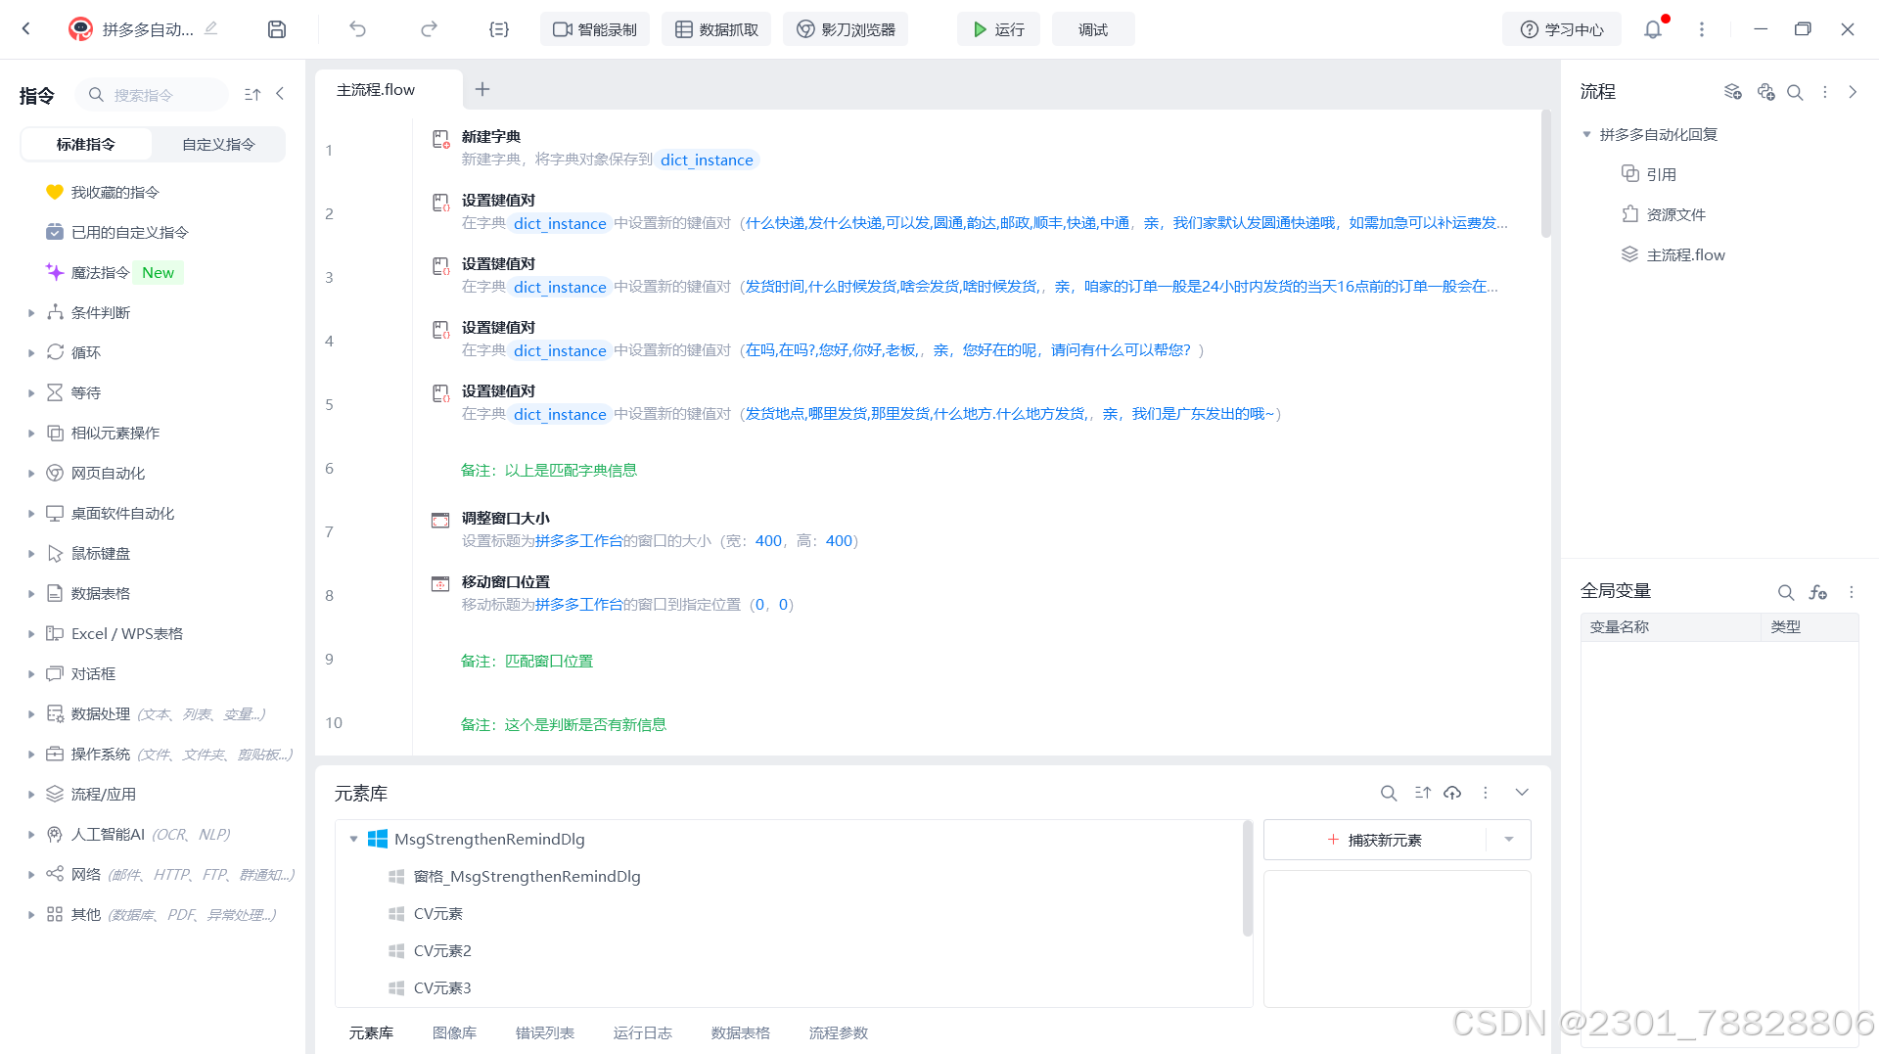Screen dimensions: 1879x1054
Task: Click the element library sort icon
Action: coord(1423,793)
